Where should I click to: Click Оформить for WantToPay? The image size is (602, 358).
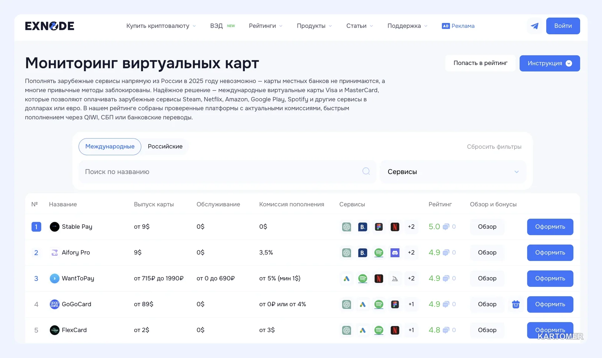[x=550, y=278]
